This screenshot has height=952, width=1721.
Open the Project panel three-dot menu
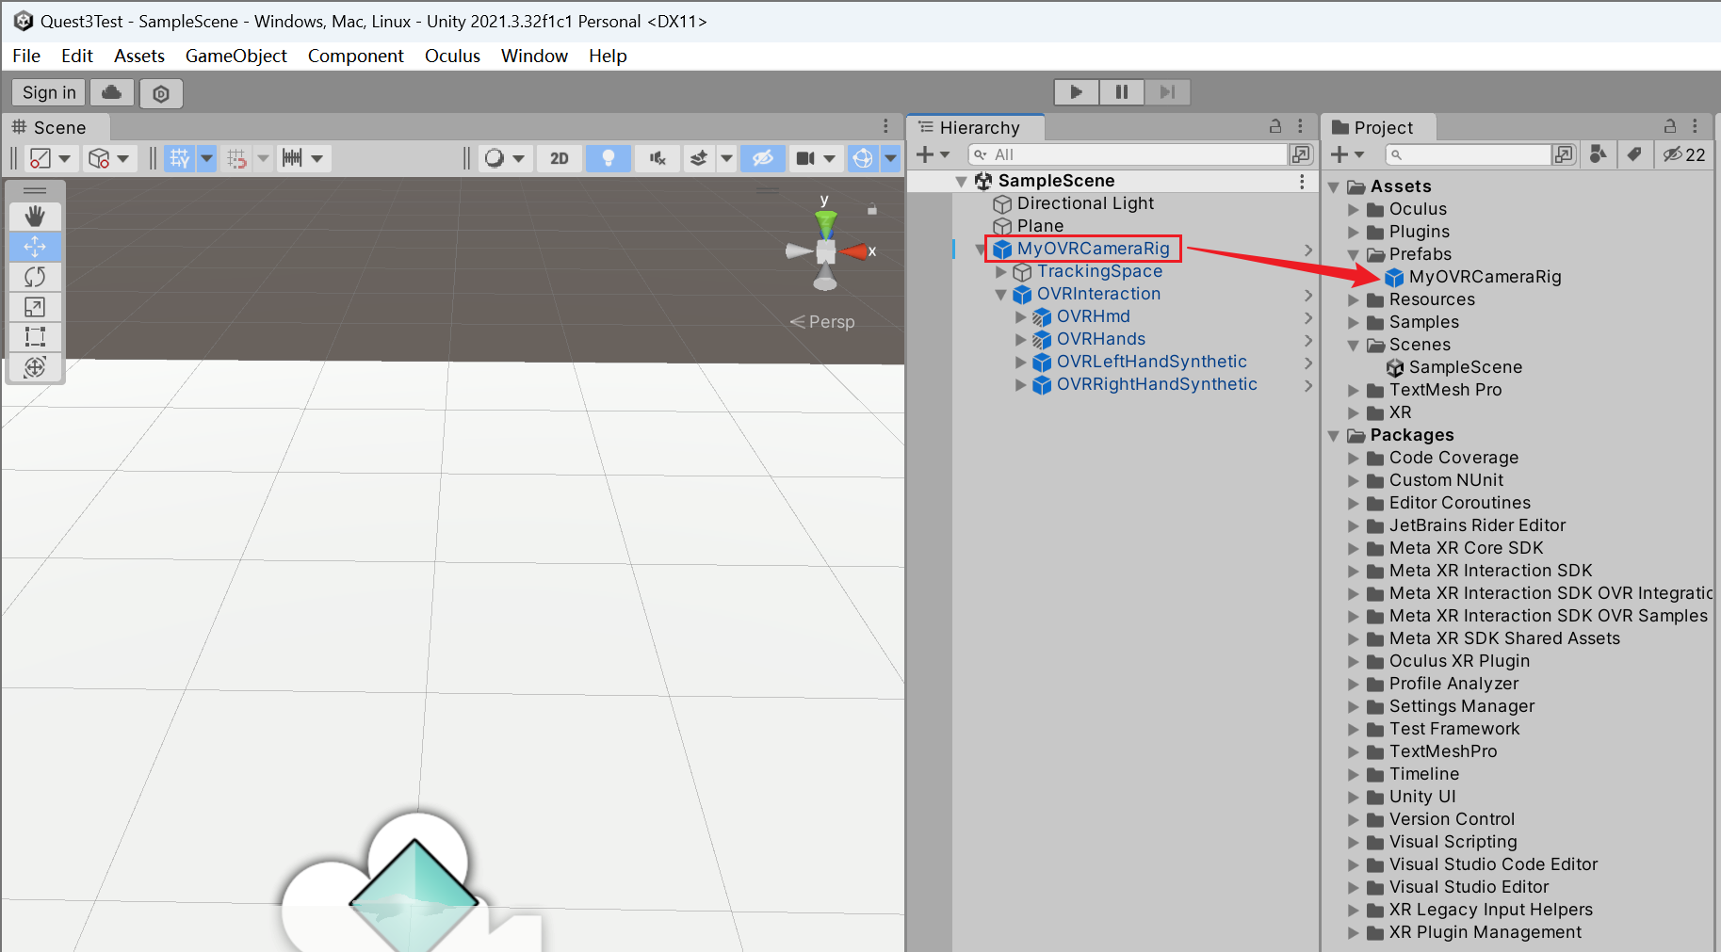[1695, 126]
